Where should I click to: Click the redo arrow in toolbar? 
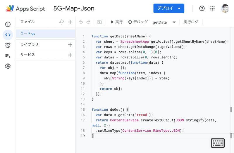[x=88, y=22]
